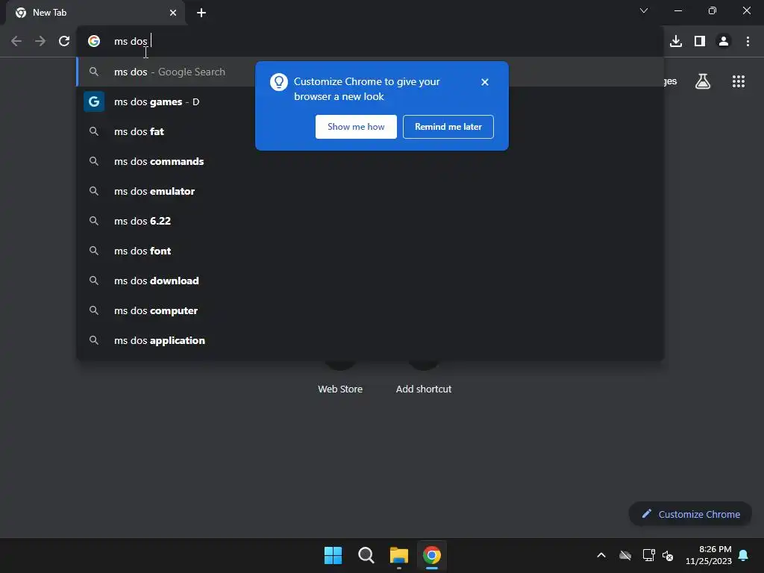Open the profile avatar icon
764x573 pixels.
click(724, 41)
